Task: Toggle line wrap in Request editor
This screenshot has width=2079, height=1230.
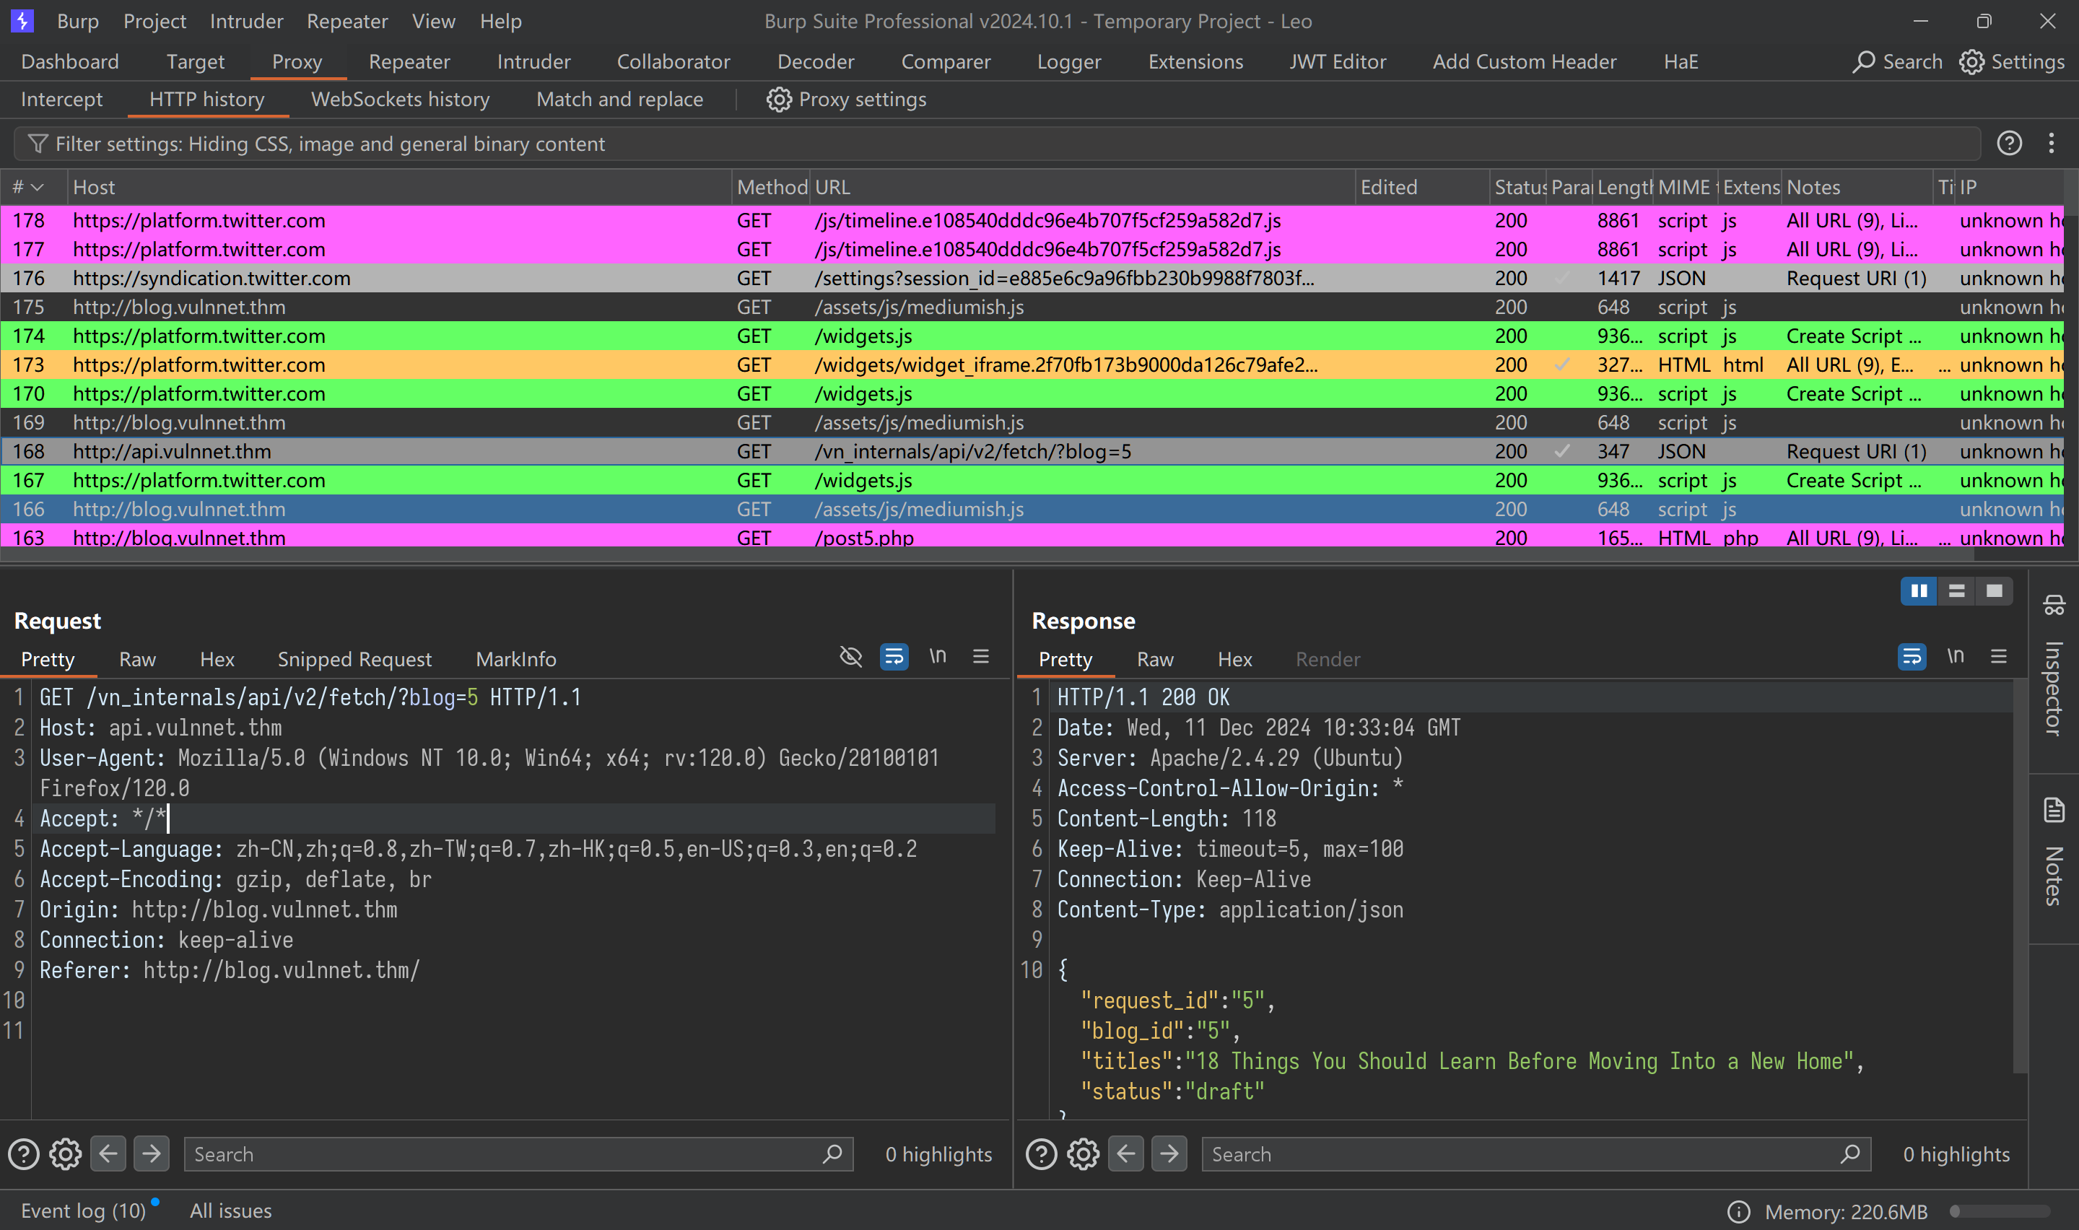Action: [894, 658]
